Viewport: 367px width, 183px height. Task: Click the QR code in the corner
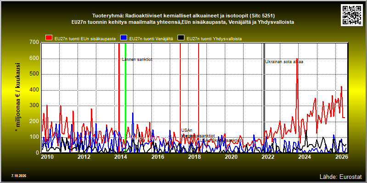pyautogui.click(x=352, y=15)
